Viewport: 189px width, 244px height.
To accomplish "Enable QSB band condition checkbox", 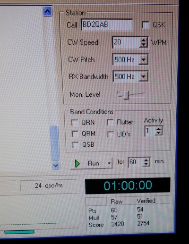I will (x=76, y=144).
